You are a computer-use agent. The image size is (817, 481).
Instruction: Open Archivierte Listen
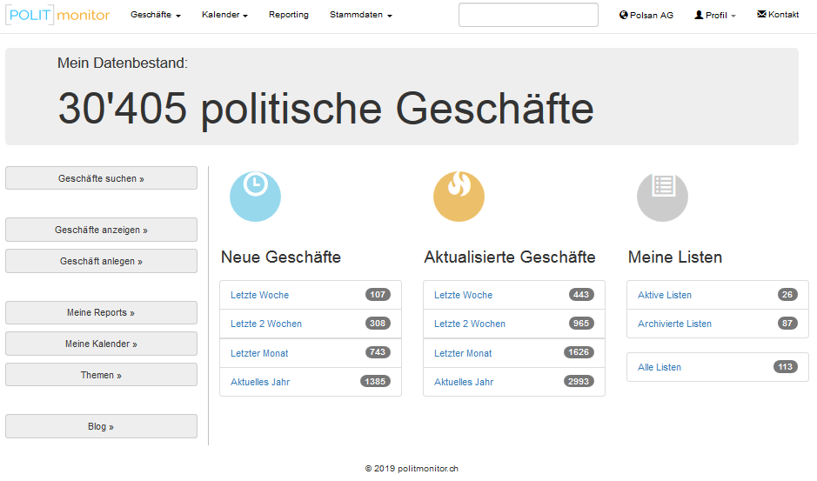[x=718, y=324]
